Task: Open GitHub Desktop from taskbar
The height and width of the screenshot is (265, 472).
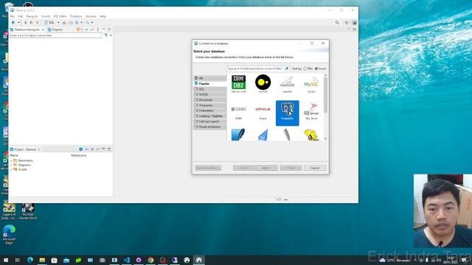Action: point(139,260)
